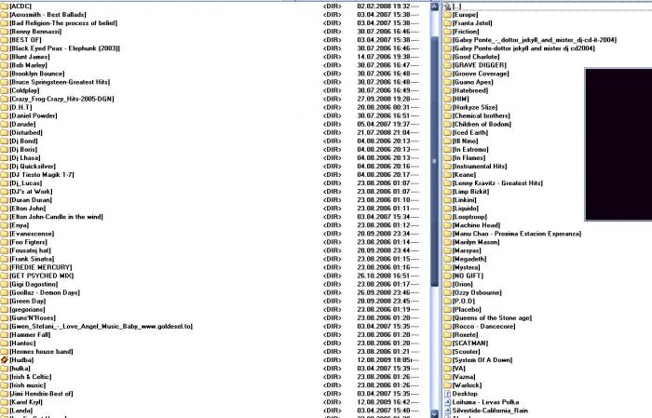The width and height of the screenshot is (652, 418).
Task: Click the left panel scrollbar down arrow
Action: coord(435,413)
